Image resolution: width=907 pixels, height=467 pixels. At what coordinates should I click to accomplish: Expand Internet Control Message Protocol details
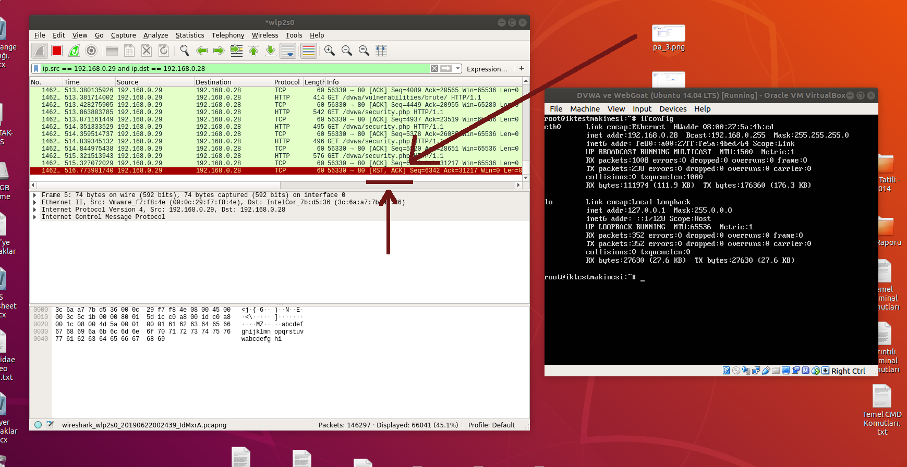tap(35, 217)
